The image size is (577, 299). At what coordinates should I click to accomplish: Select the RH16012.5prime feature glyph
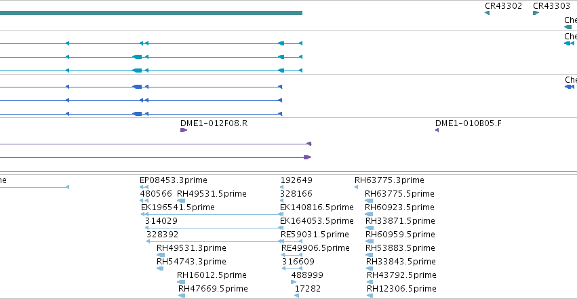pos(181,282)
